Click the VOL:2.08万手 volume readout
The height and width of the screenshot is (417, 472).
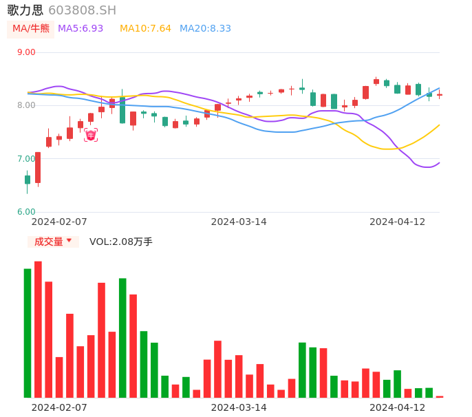[120, 242]
